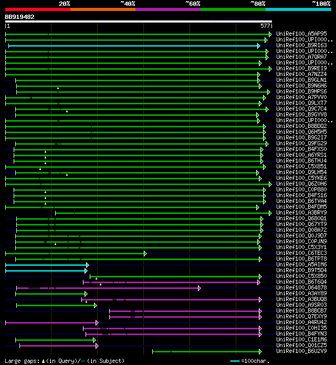The height and width of the screenshot is (365, 336).
Task: Click the purple alignment bar for UniRef100_A4RU42
Action: click(51, 323)
